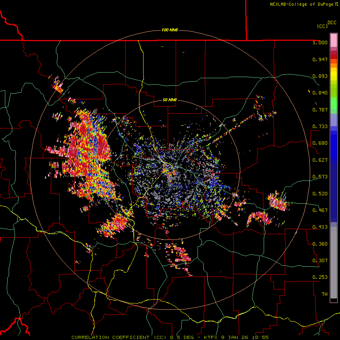This screenshot has height=340, width=340.
Task: Click the 0.413 scale label
Action: [320, 227]
